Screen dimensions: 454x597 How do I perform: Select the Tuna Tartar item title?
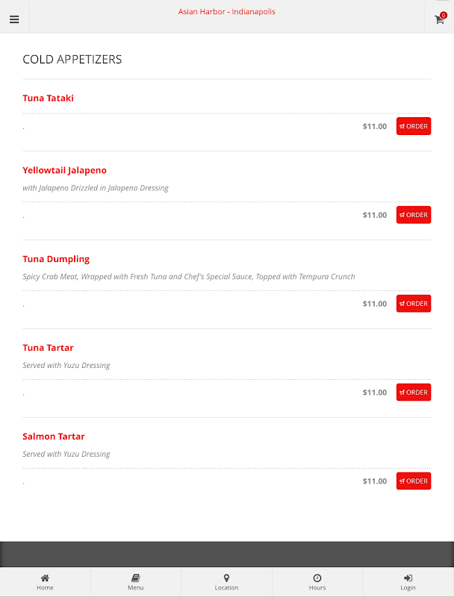48,348
